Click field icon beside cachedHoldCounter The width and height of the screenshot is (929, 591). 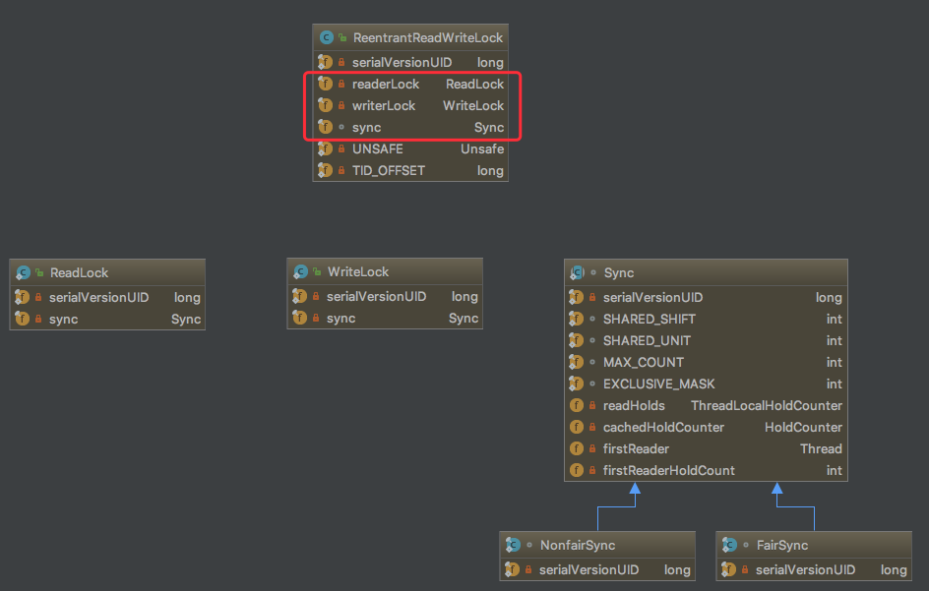coord(577,427)
